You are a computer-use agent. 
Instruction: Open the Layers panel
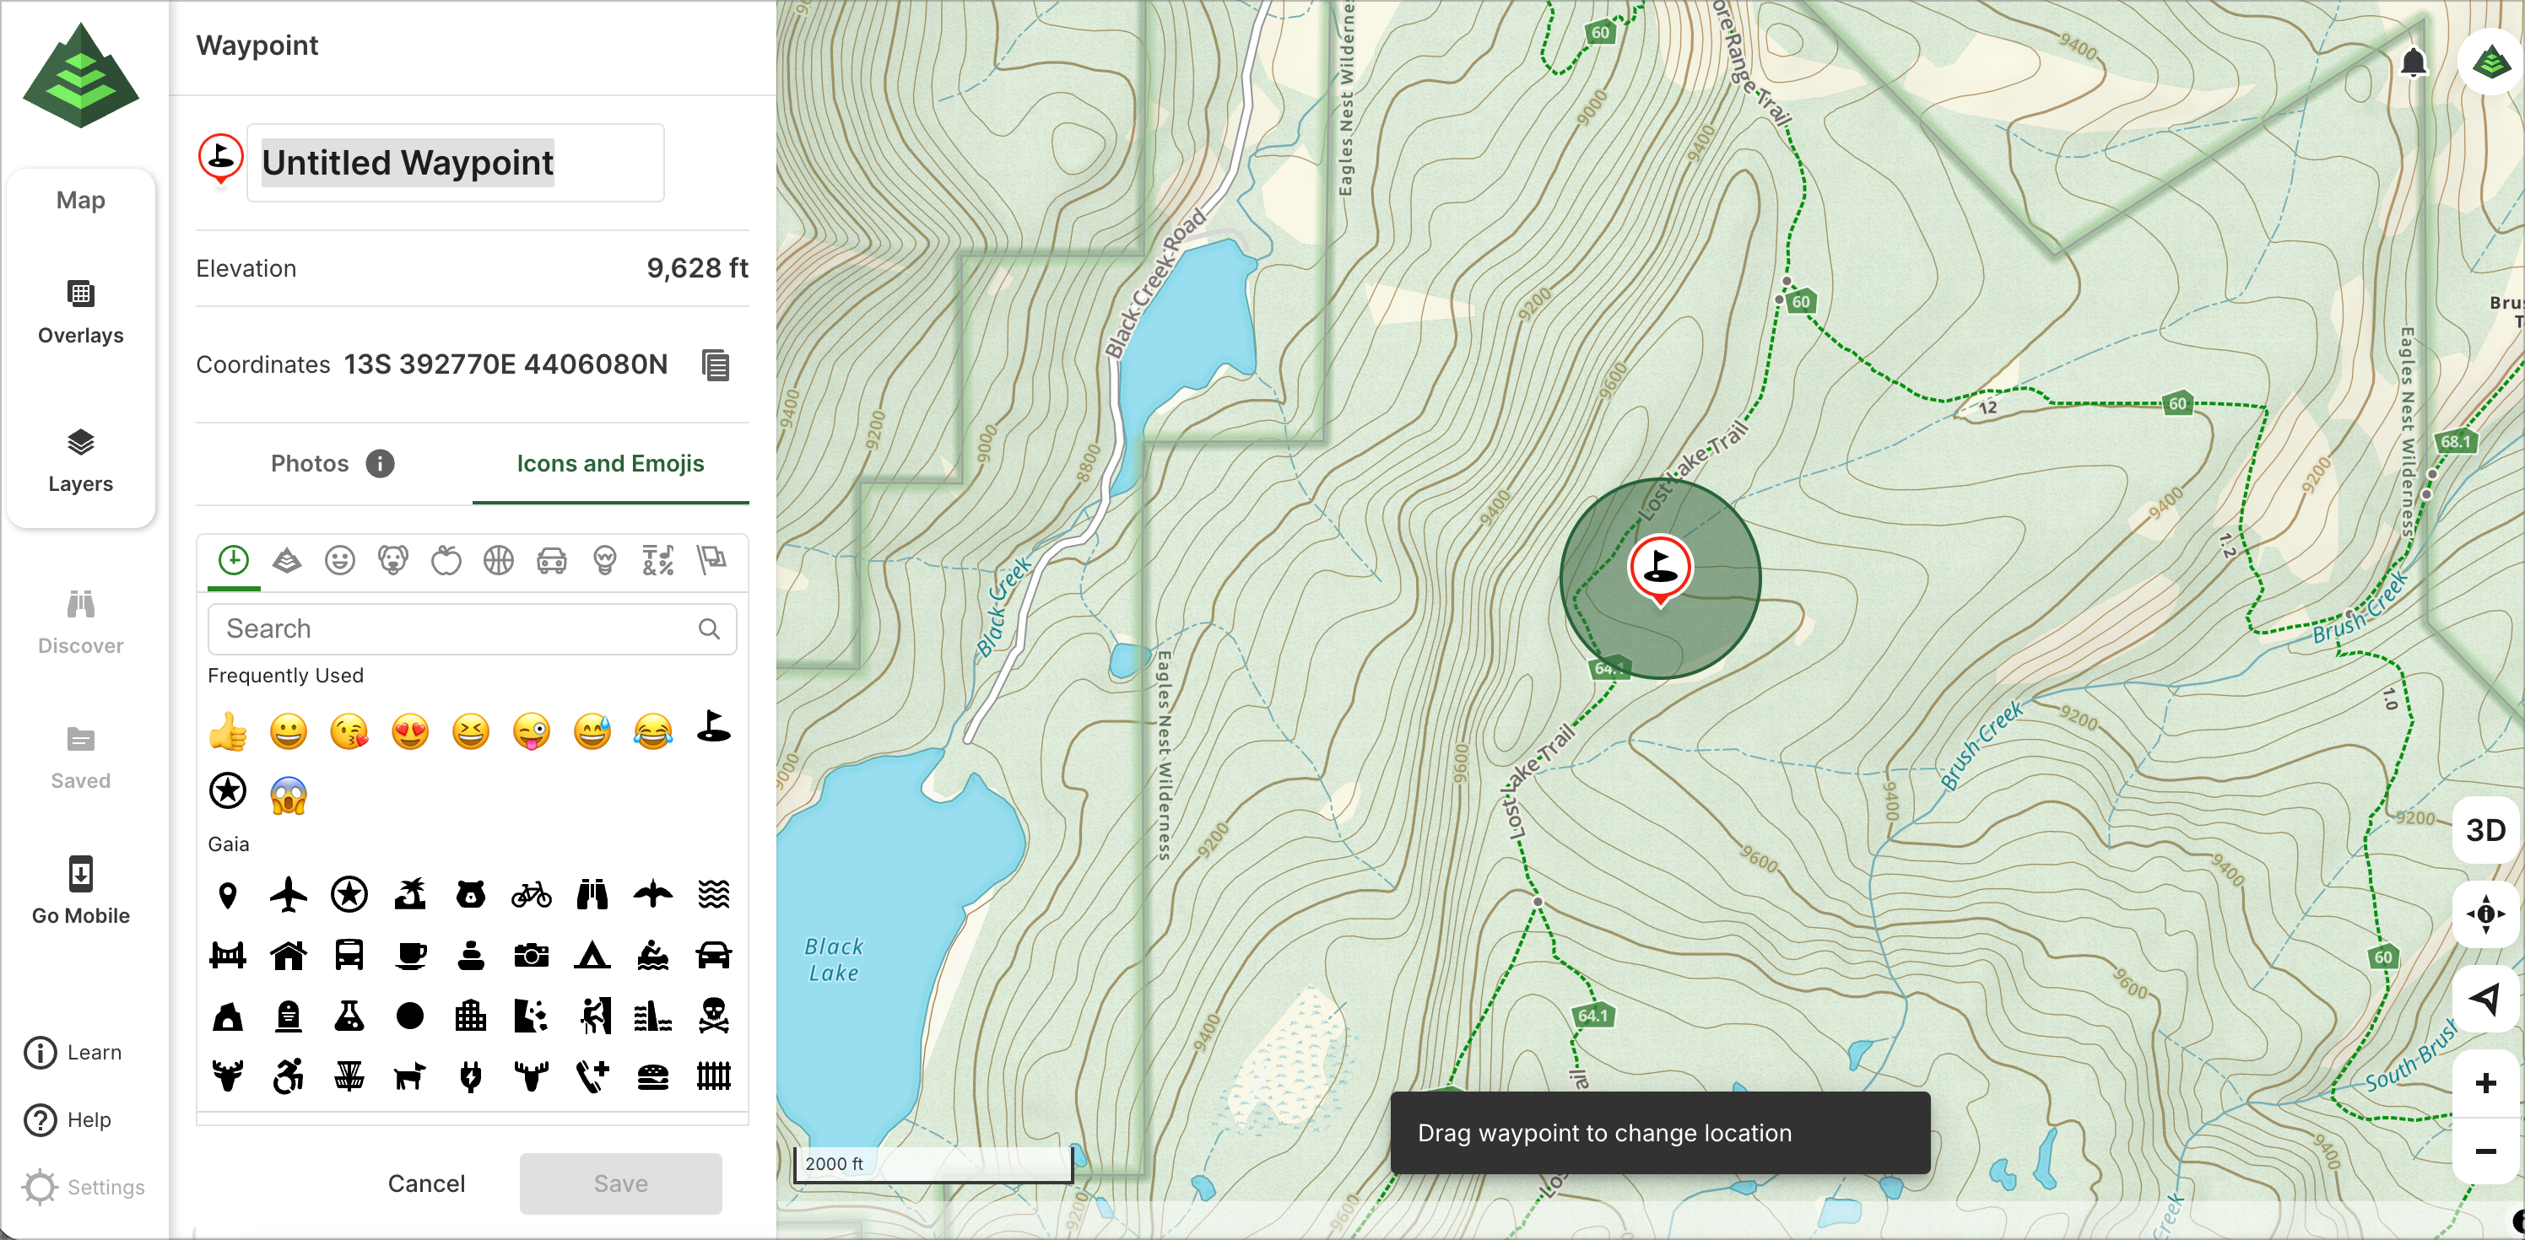click(80, 461)
